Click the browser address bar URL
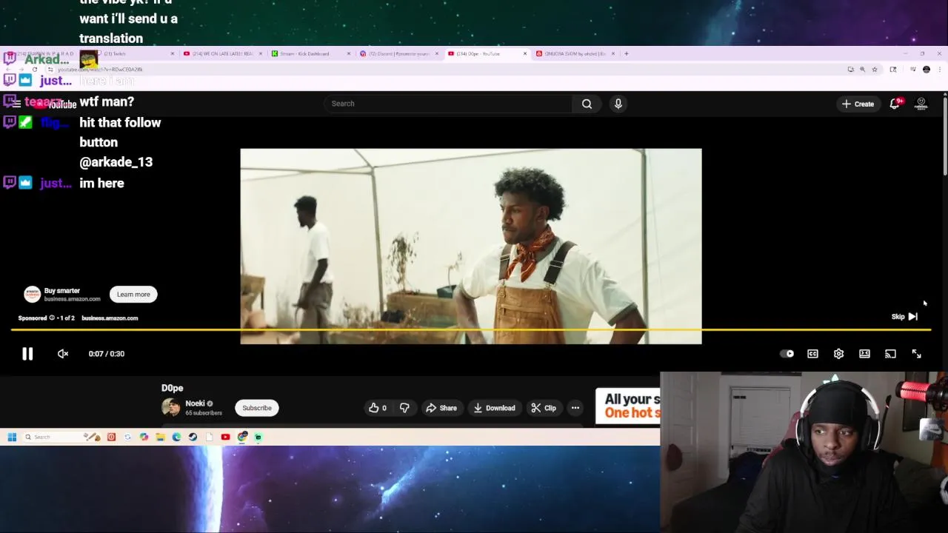Screen dimensions: 948x533 pyautogui.click(x=100, y=70)
